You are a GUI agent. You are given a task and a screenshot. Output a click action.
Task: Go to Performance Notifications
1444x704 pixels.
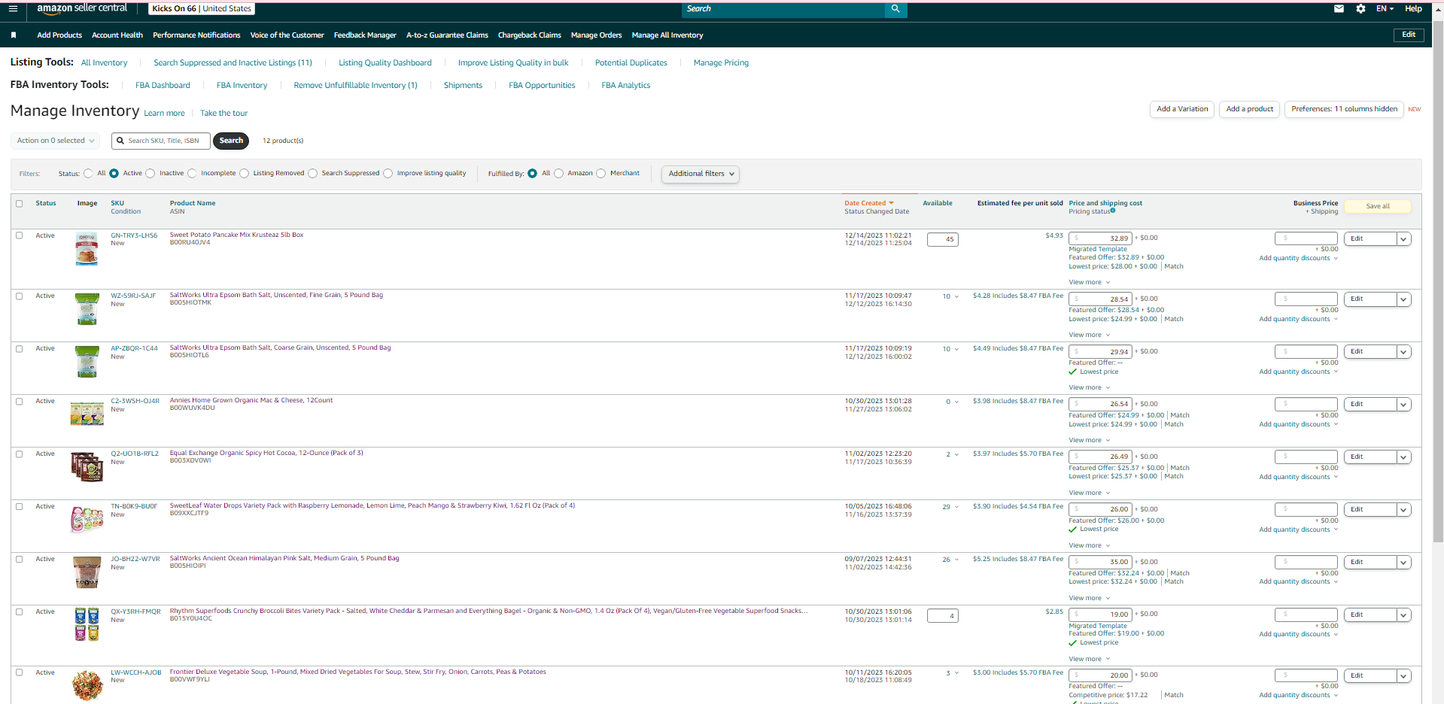[x=196, y=35]
